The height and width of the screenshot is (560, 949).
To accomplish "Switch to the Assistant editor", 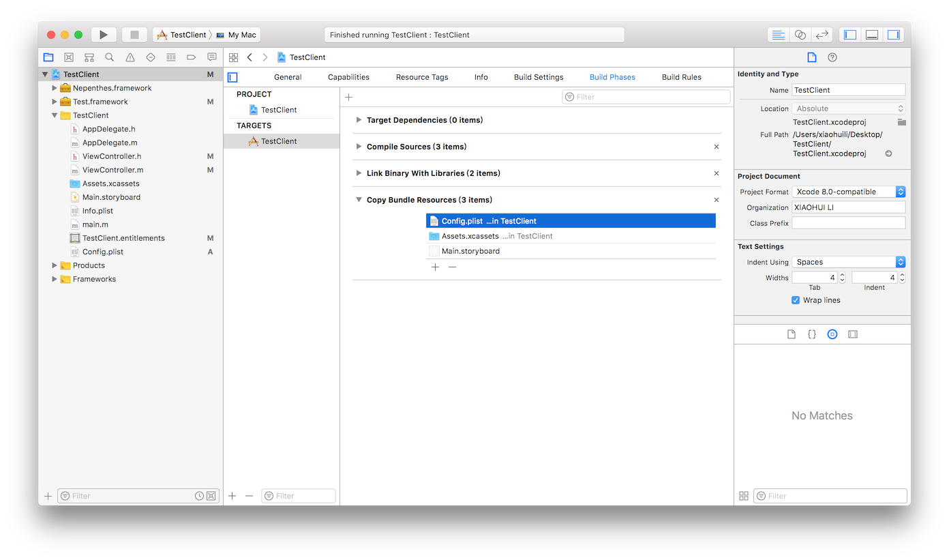I will point(800,35).
